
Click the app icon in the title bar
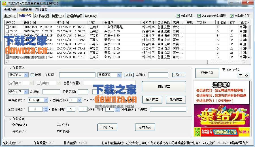4,3
